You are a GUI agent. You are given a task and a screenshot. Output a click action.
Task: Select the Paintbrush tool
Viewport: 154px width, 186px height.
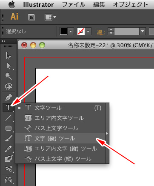tap(9, 138)
